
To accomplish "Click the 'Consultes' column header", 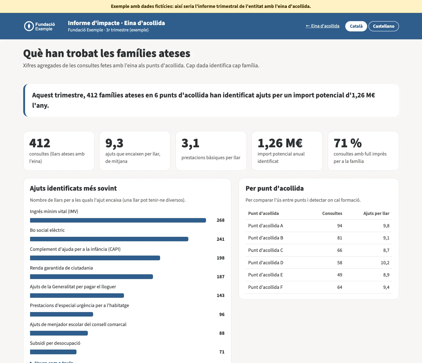I will click(x=332, y=213).
